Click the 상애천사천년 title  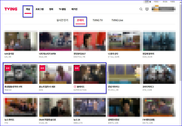point(113,120)
